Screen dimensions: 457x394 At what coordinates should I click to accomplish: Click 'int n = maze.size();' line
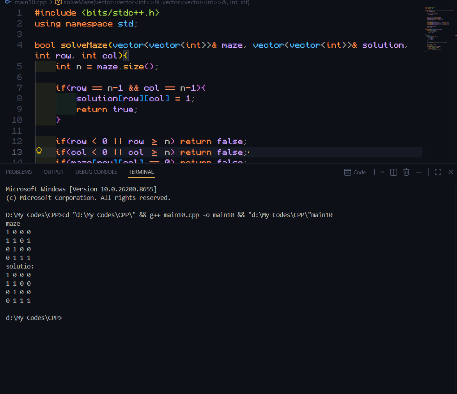pos(107,67)
